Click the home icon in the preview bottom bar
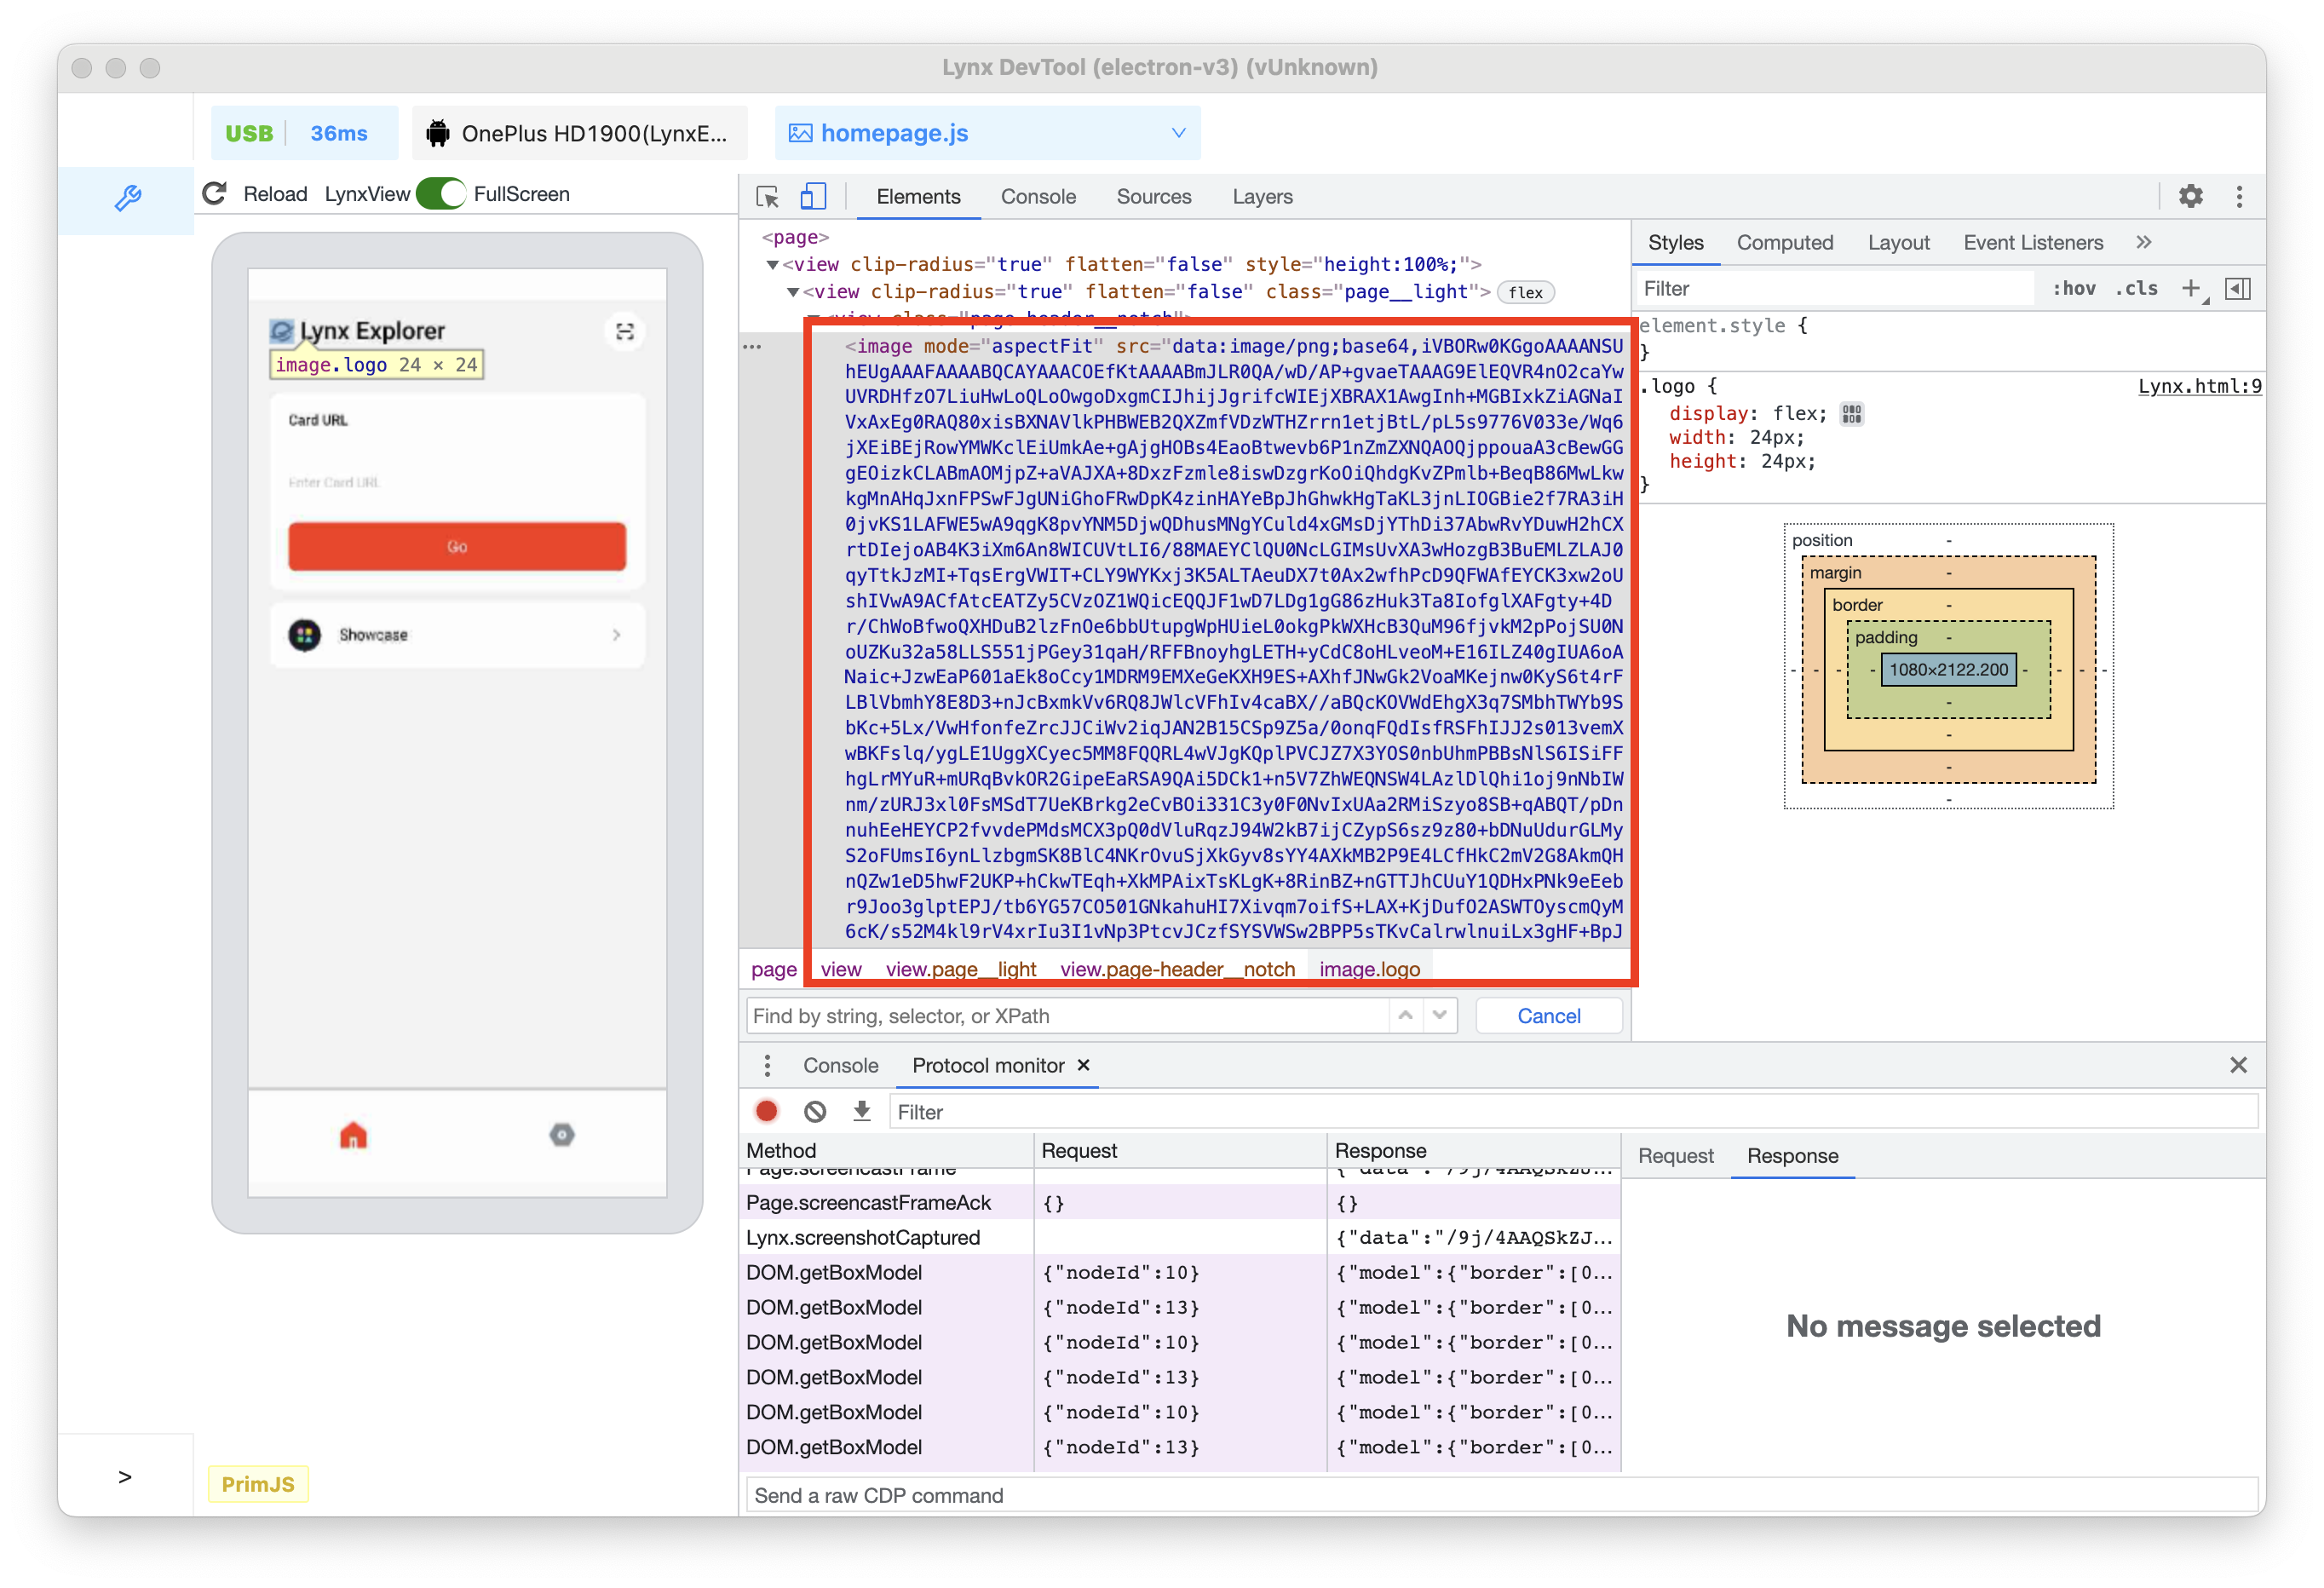Viewport: 2324px width, 1588px height. point(353,1135)
